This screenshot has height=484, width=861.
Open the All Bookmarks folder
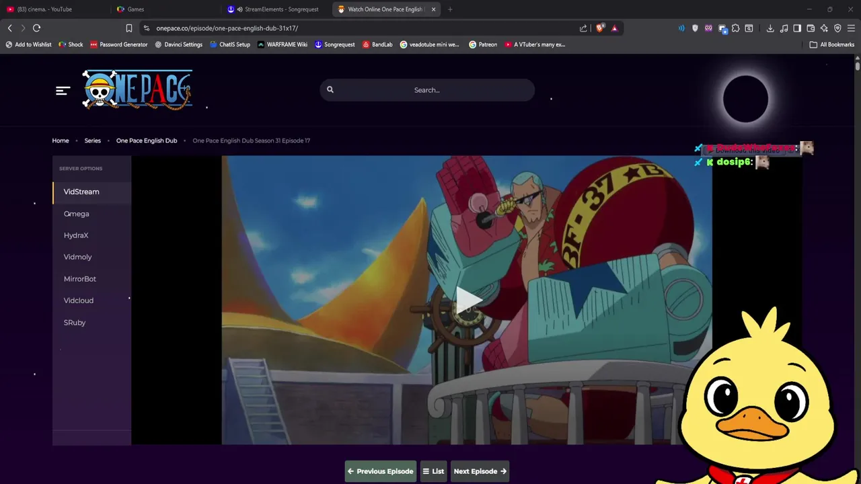[x=832, y=44]
